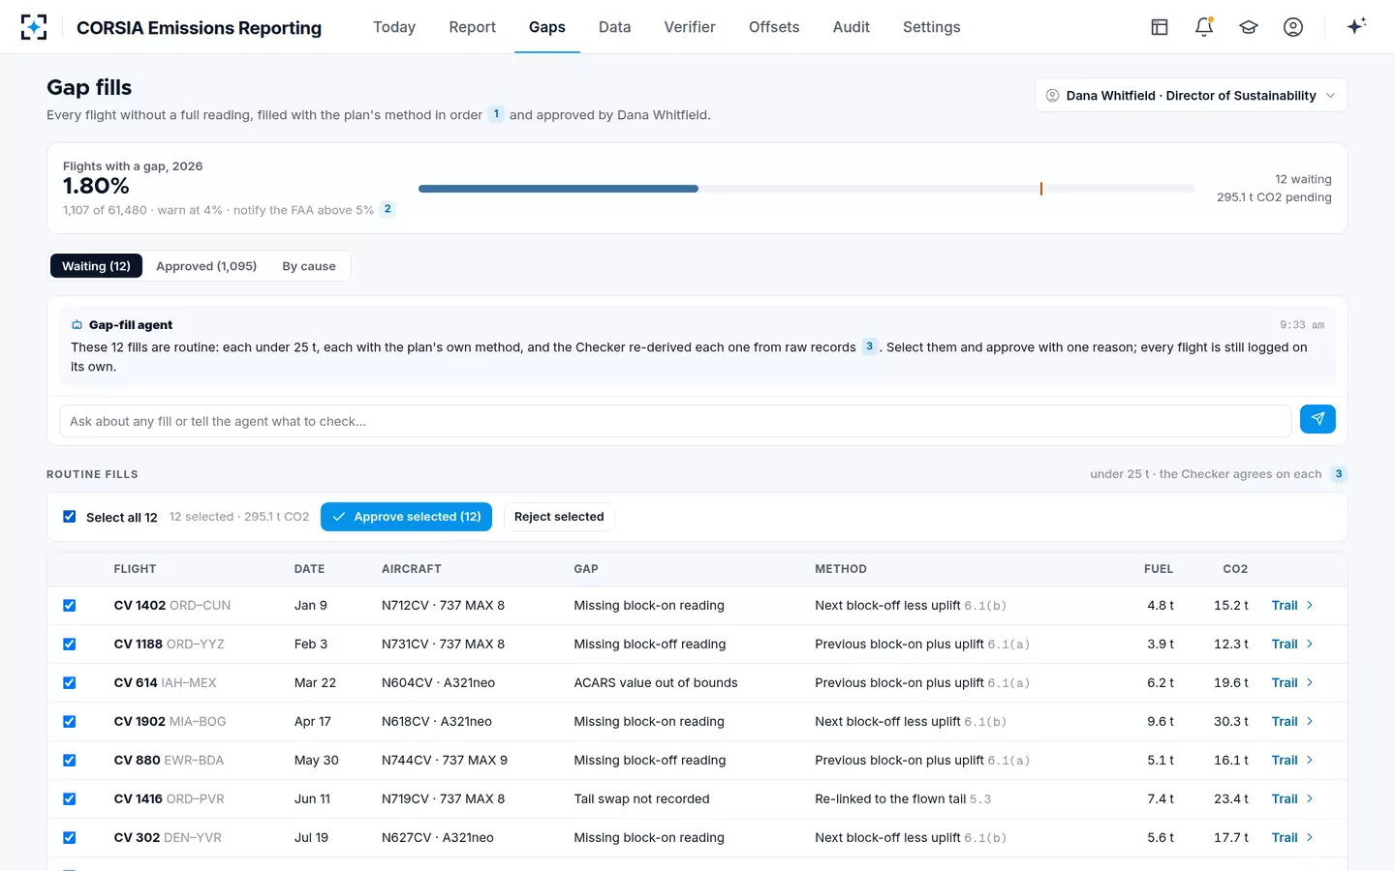Click the CORSIA app logo icon

click(x=34, y=27)
